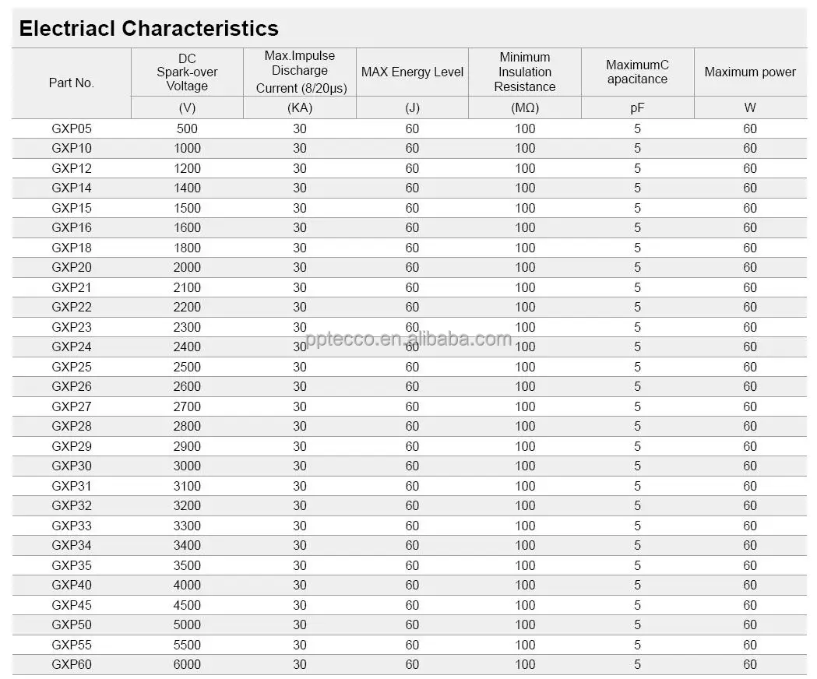Click the DC Spark-over Voltage header

(x=187, y=72)
